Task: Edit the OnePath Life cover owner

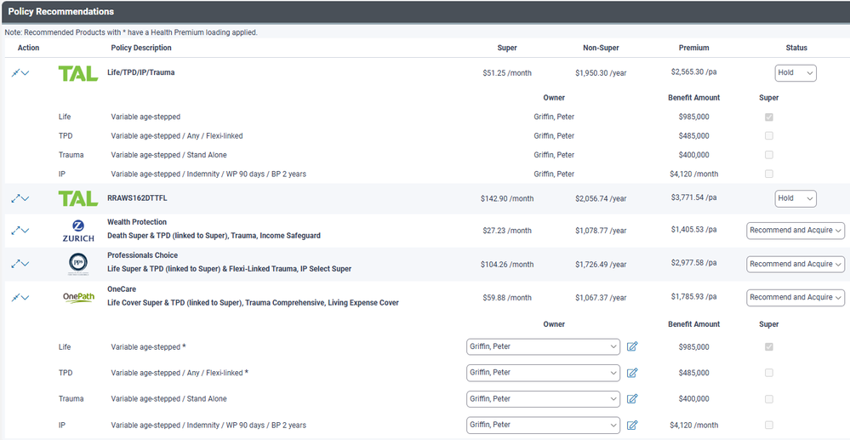Action: 632,346
